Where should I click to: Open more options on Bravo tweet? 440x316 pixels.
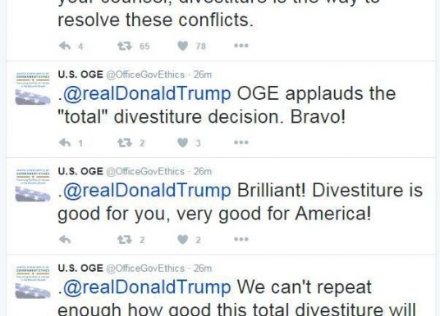point(241,142)
